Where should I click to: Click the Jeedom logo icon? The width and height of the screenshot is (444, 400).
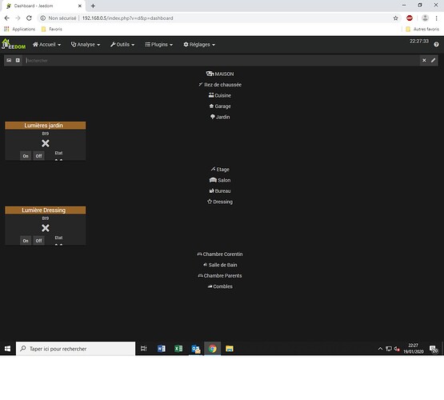pyautogui.click(x=14, y=45)
